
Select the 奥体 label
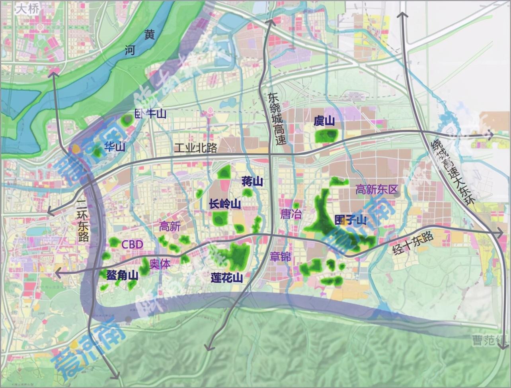click(160, 264)
